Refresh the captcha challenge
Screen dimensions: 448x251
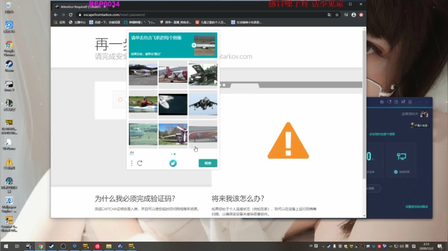coord(140,163)
